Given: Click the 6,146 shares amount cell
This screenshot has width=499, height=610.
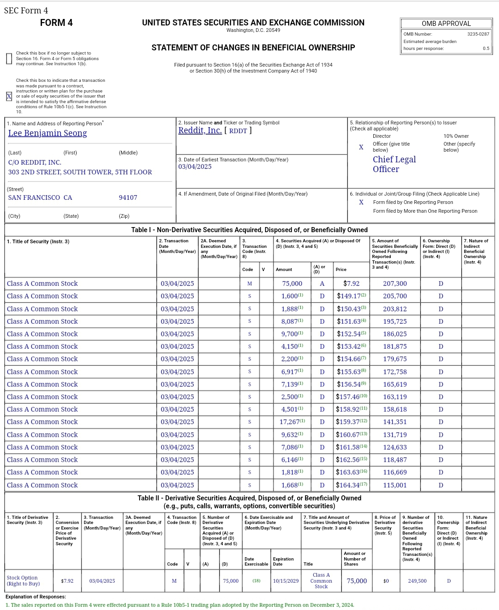Looking at the screenshot, I should [x=292, y=460].
